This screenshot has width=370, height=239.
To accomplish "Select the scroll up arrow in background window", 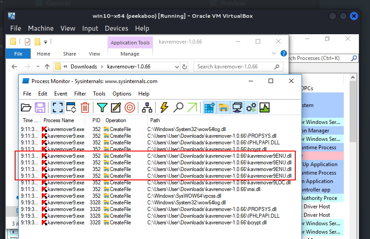I will coord(353,77).
